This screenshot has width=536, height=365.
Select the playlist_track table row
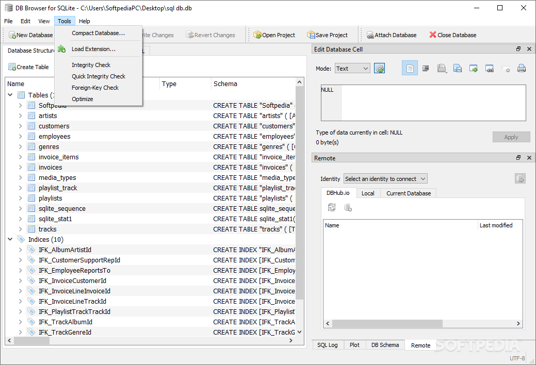point(151,188)
